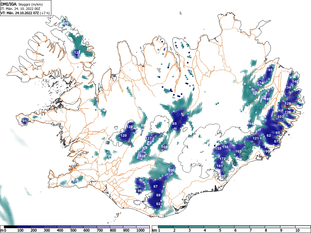Click the 'DMI/IGA: Skyggni (m/km)' title text
Viewport: 311px width, 233px height.
pyautogui.click(x=22, y=4)
